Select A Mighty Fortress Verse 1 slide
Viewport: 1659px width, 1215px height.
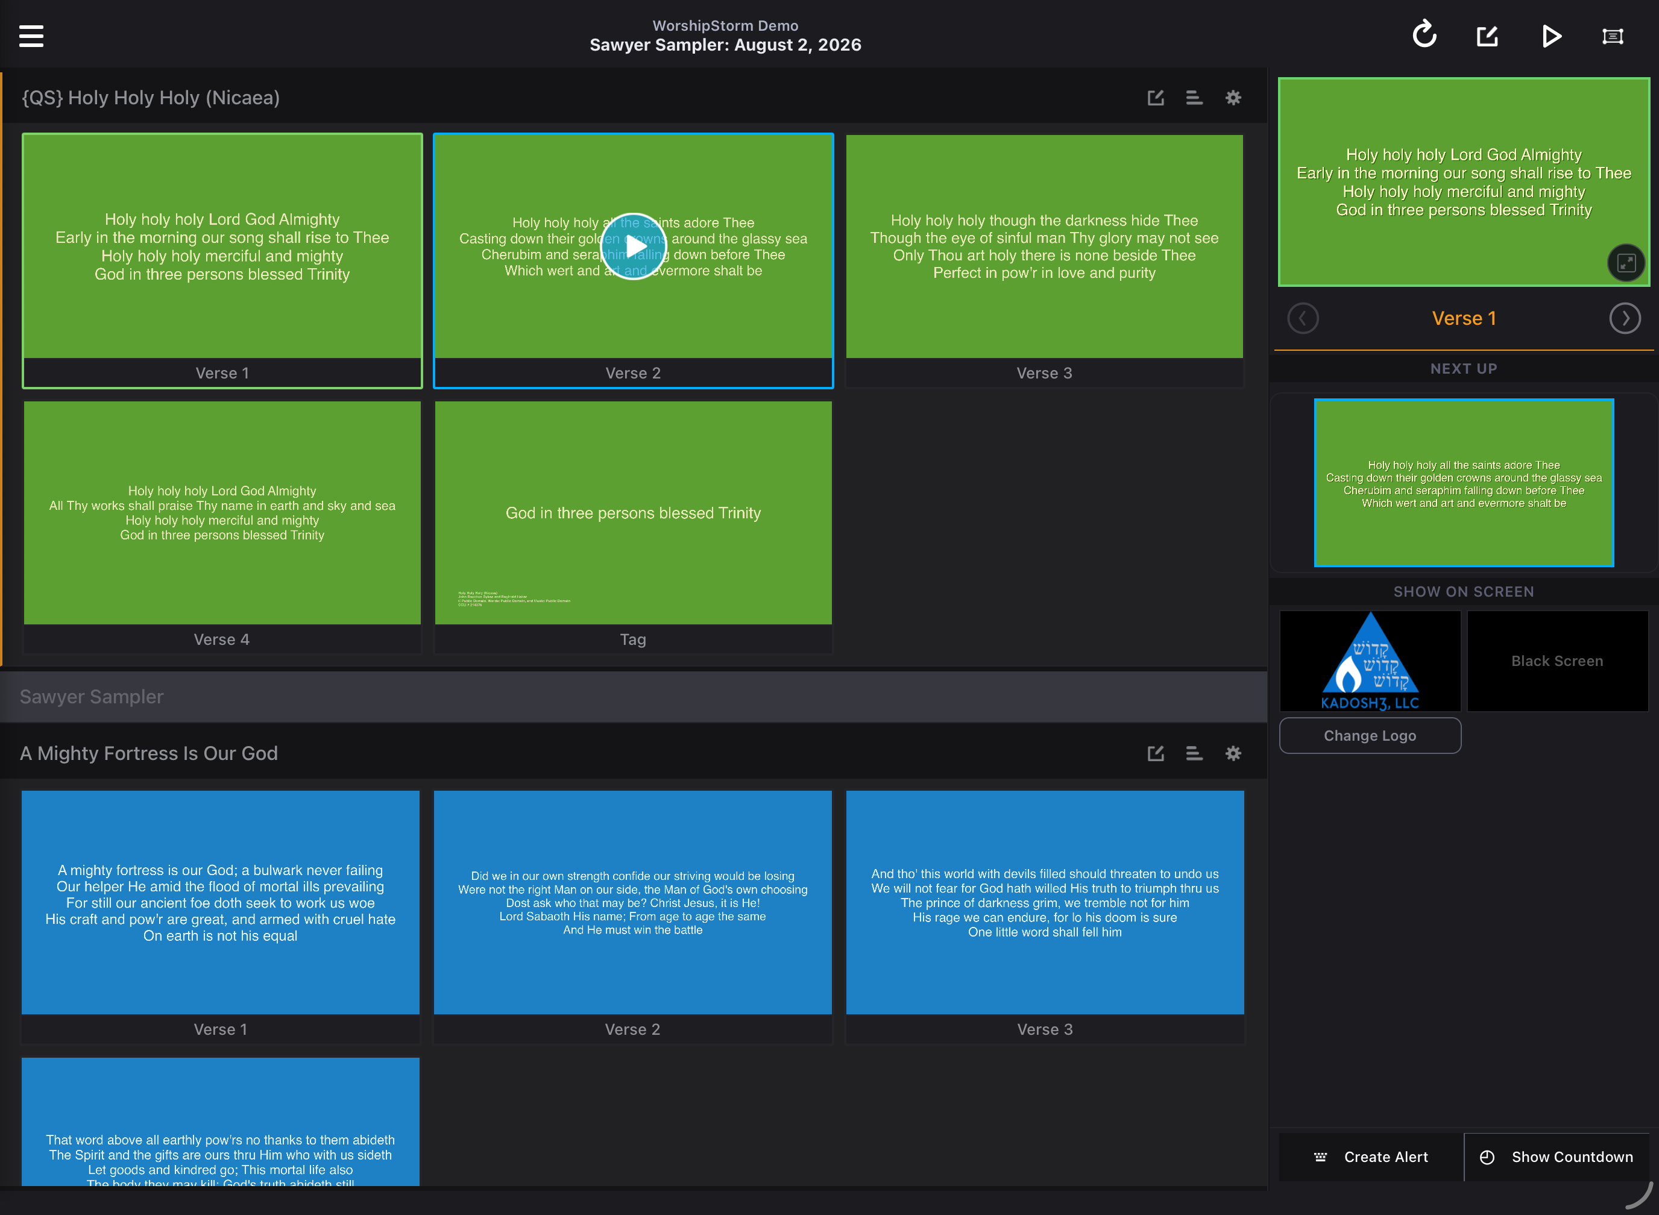point(221,917)
